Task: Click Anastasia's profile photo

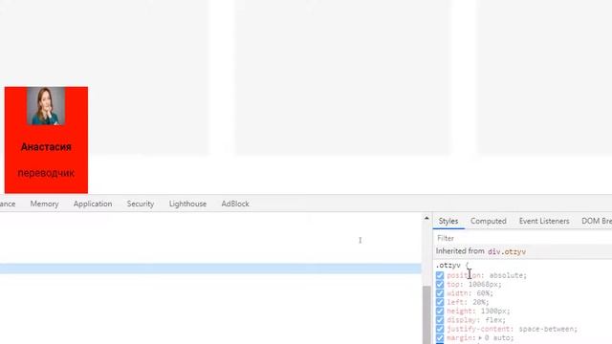Action: click(46, 106)
